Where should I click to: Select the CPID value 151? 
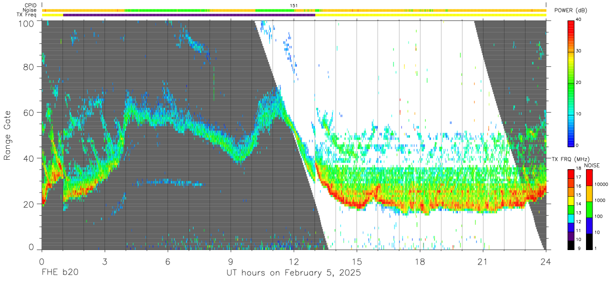293,5
